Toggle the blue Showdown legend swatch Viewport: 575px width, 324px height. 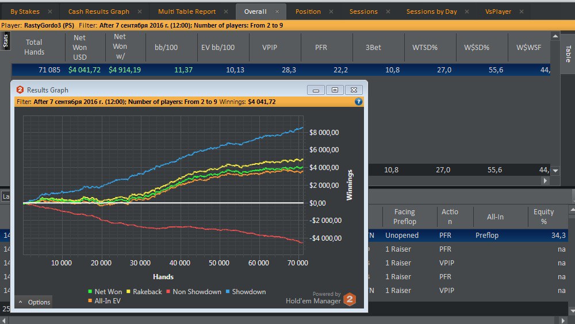pos(228,292)
